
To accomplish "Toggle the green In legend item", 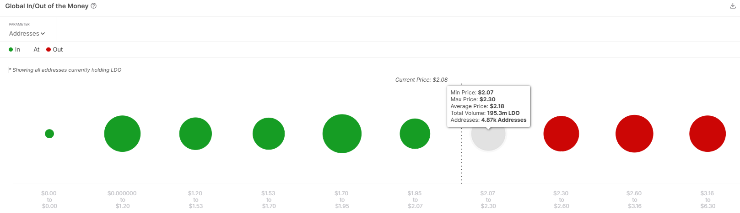I will [14, 49].
